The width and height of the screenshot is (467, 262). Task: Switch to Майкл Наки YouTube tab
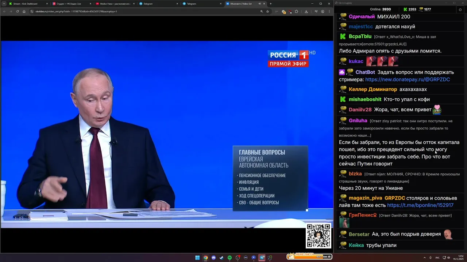(115, 4)
